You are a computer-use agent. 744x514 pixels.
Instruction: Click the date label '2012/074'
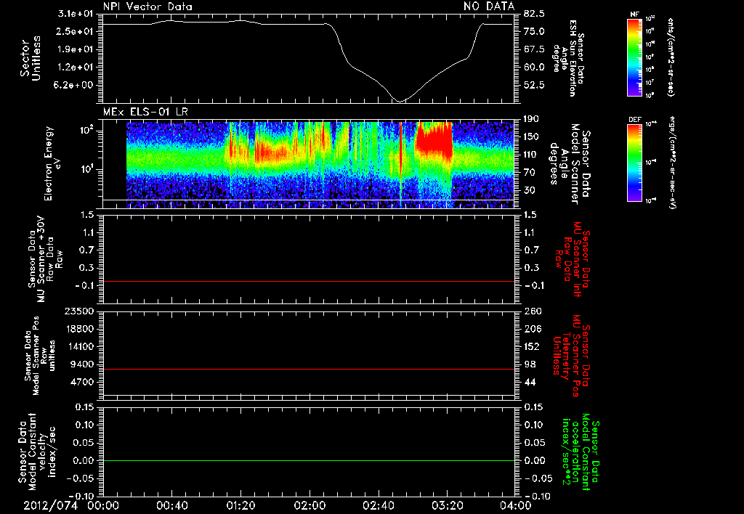[x=50, y=505]
